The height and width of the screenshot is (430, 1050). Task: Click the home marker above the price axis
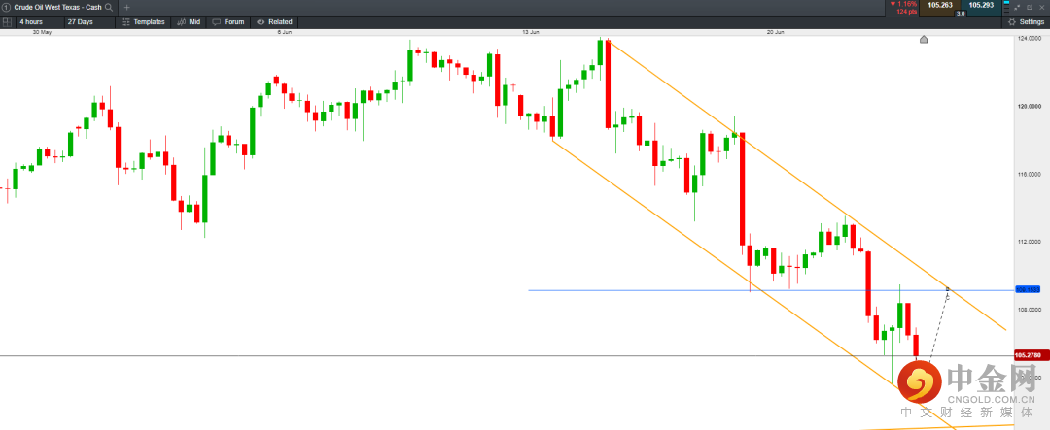tap(924, 40)
